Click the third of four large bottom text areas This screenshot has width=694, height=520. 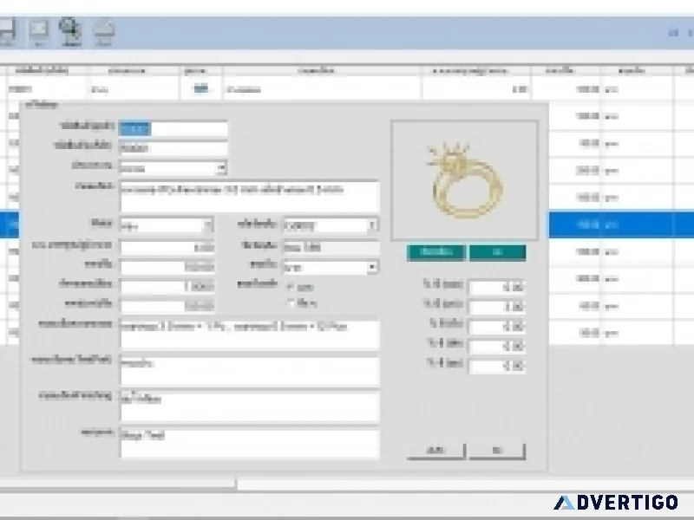coord(250,406)
